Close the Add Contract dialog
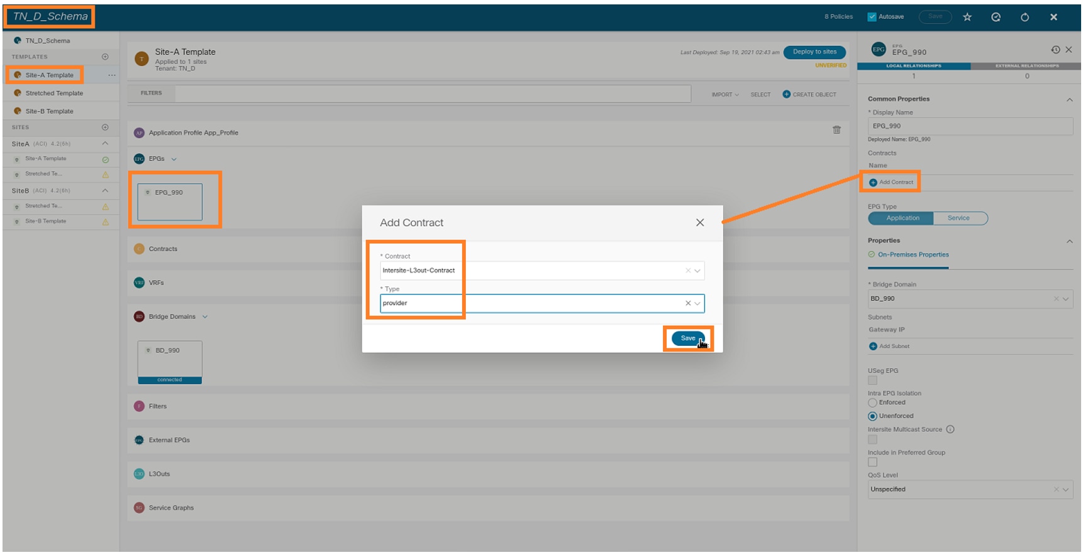The height and width of the screenshot is (555, 1083). [700, 223]
